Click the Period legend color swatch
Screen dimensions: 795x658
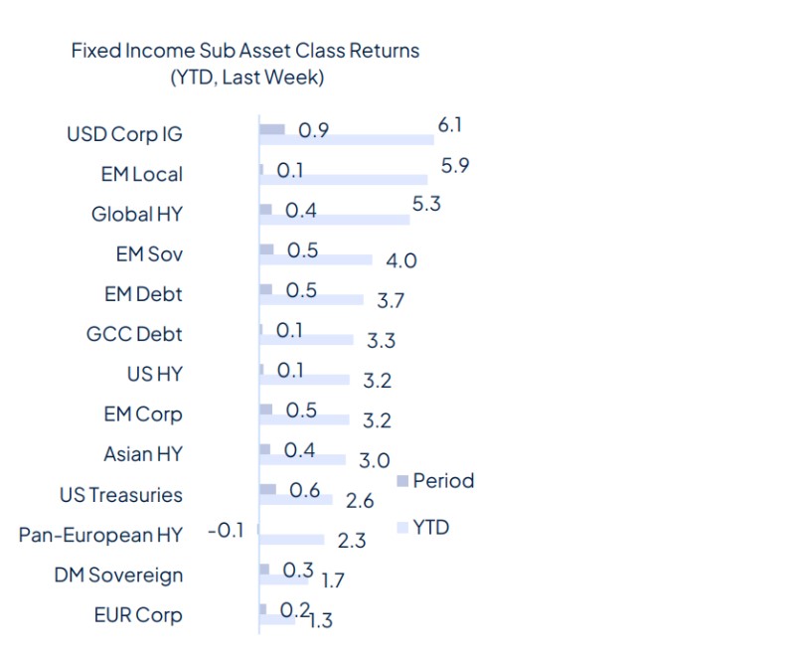click(x=401, y=481)
